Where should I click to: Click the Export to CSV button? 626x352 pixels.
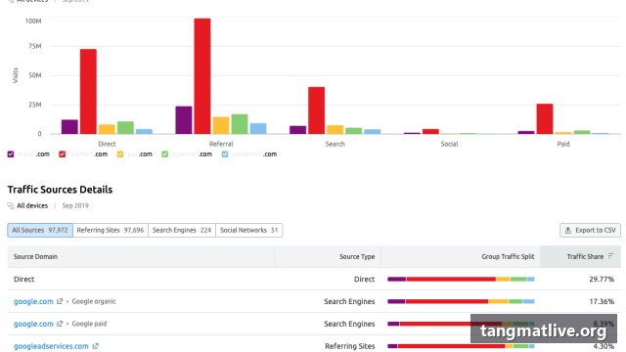[590, 231]
